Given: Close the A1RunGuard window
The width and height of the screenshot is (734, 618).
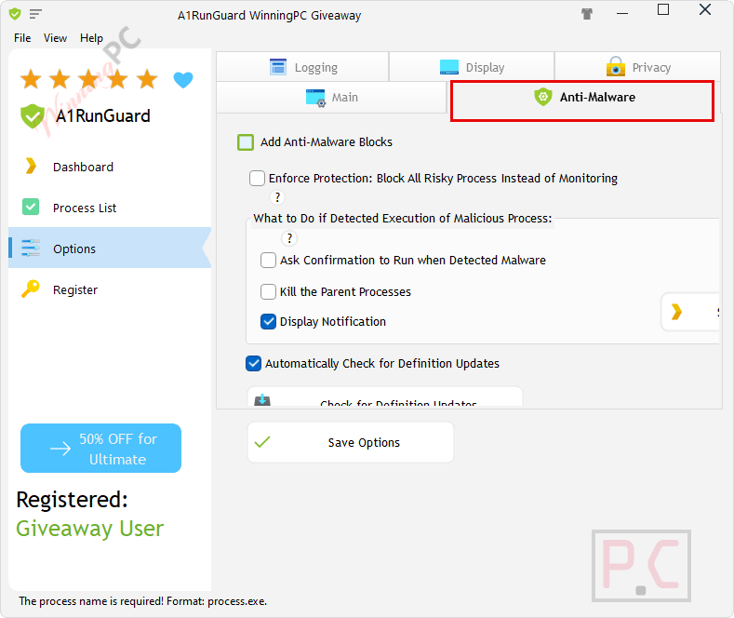Looking at the screenshot, I should (705, 10).
